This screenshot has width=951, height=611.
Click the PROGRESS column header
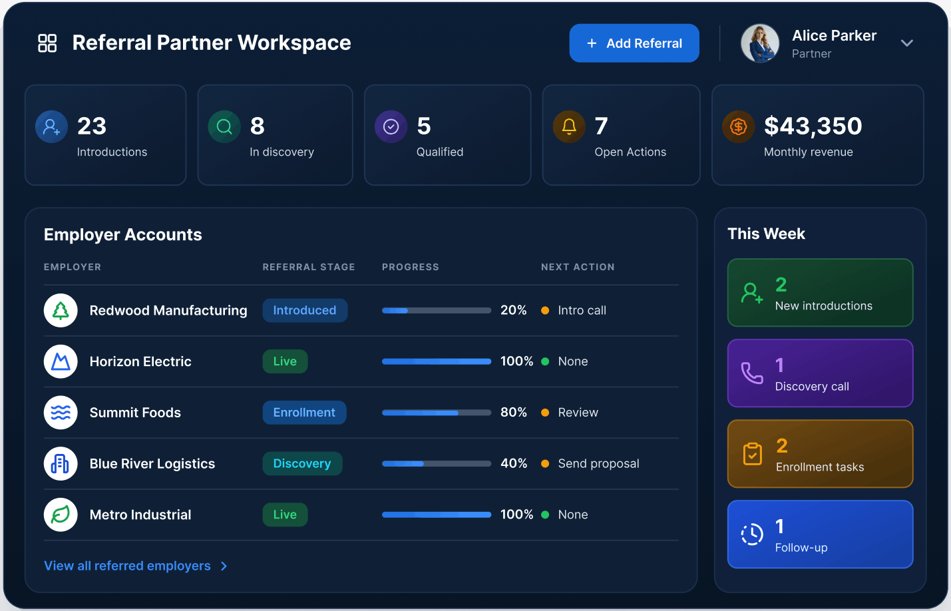click(x=411, y=267)
